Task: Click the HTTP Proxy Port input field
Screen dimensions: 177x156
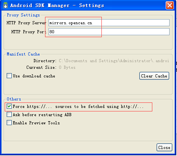Action: (109, 32)
